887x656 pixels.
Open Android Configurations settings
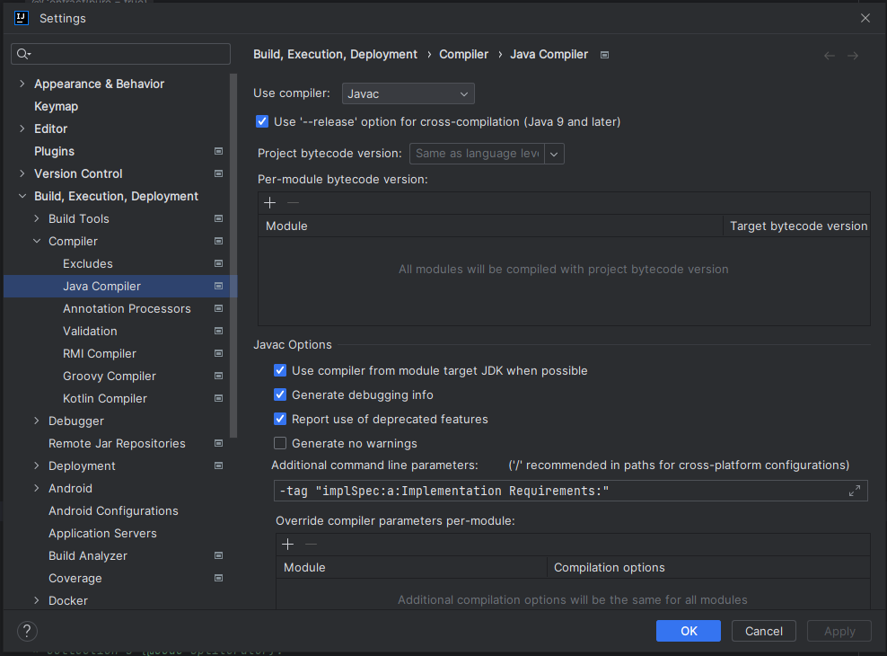coord(113,511)
